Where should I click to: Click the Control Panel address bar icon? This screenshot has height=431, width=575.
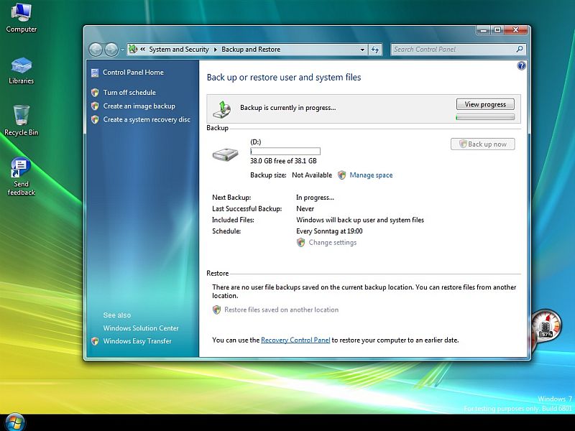point(133,49)
